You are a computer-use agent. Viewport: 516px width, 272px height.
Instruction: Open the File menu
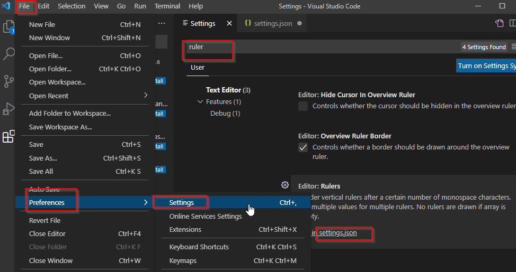(24, 6)
